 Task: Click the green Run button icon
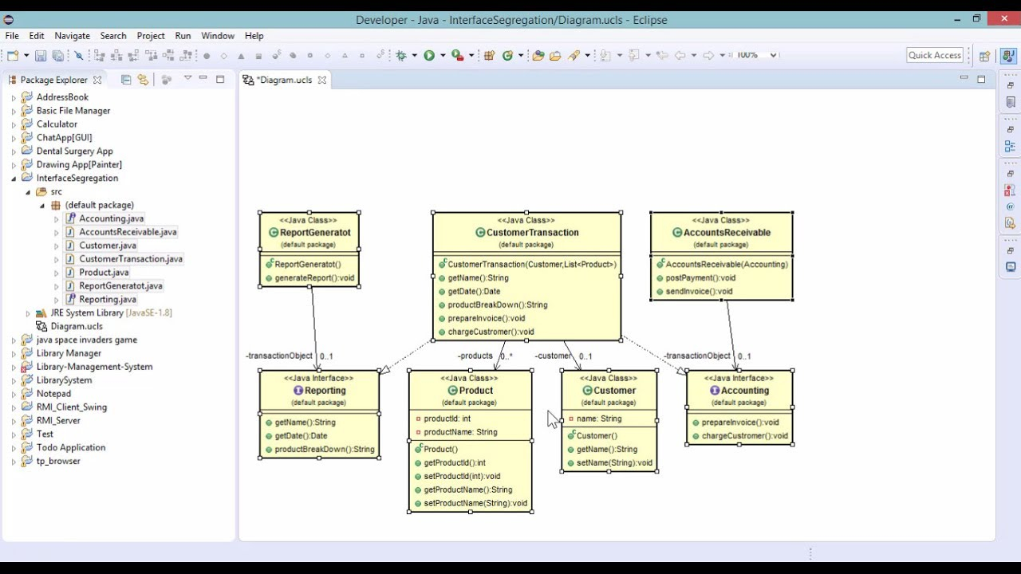429,55
